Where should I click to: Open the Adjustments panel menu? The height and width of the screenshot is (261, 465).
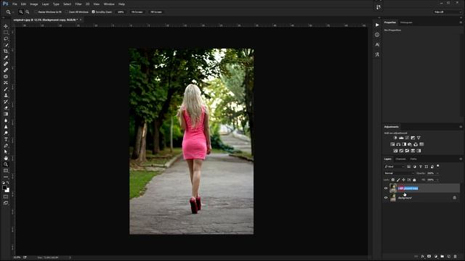pyautogui.click(x=461, y=127)
